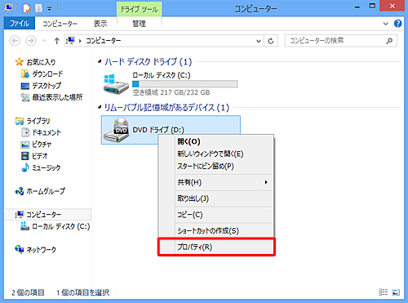This screenshot has width=408, height=303.
Task: Open ローカル ディスク (C:) in the navigation tree
Action: tap(55, 226)
